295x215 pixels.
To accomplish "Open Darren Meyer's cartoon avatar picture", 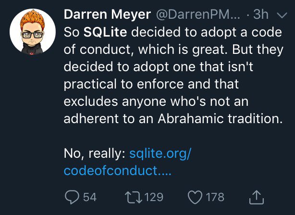I will 33,32.
